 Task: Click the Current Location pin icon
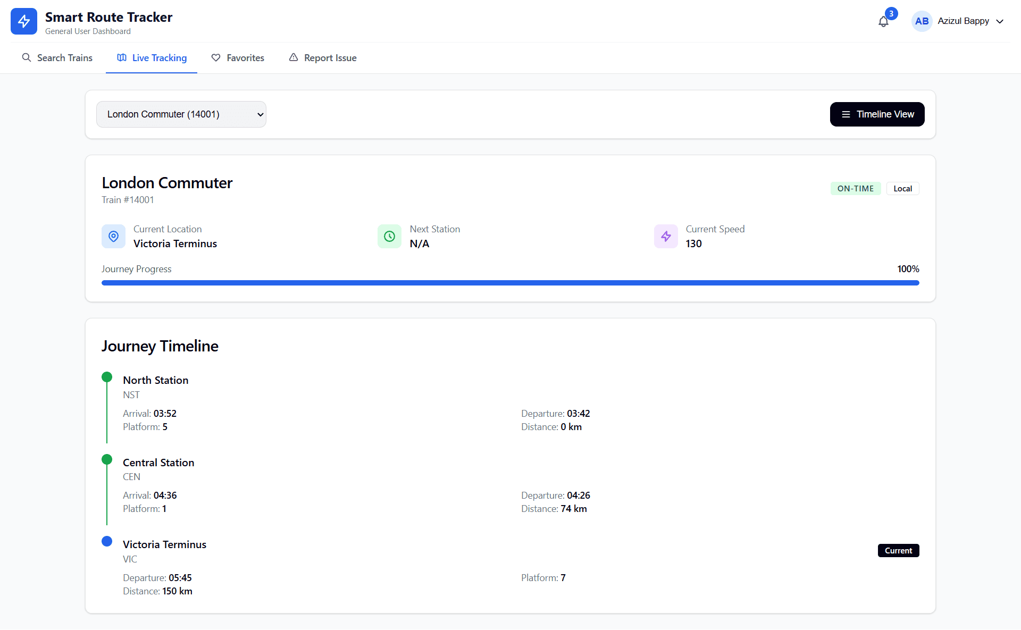(114, 236)
